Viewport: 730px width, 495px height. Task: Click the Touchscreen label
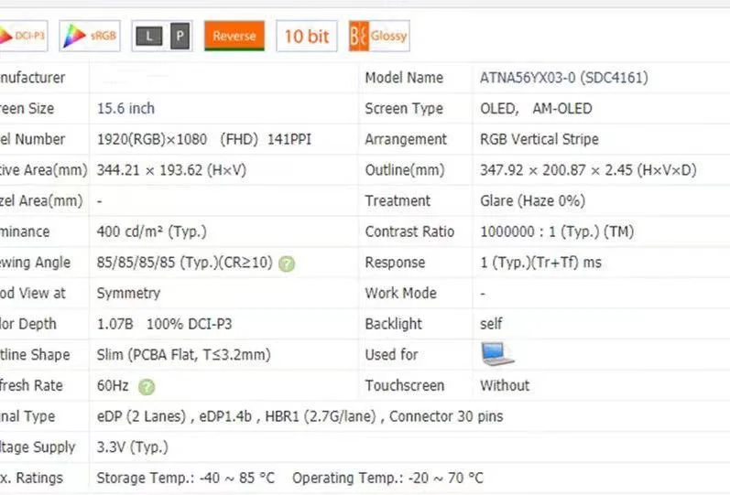[405, 385]
